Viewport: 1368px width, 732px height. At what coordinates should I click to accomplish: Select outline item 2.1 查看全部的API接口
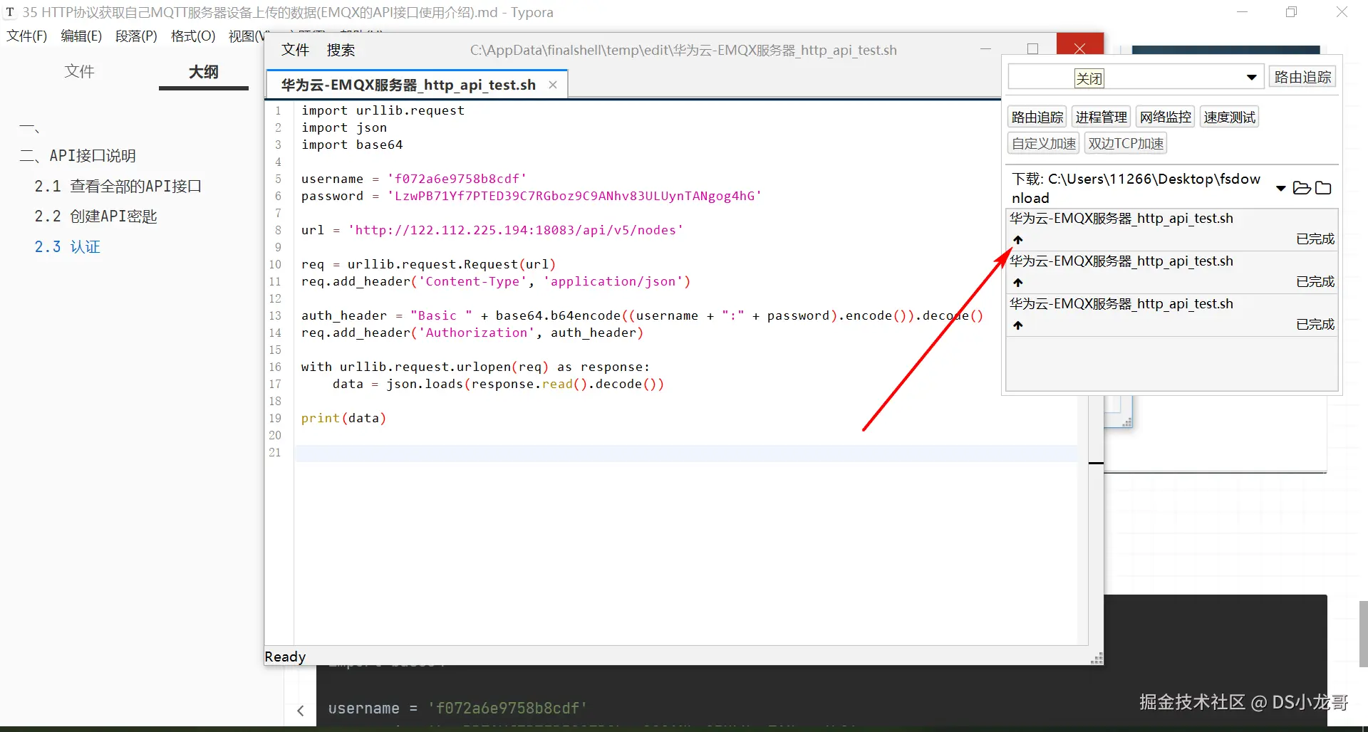pos(118,187)
